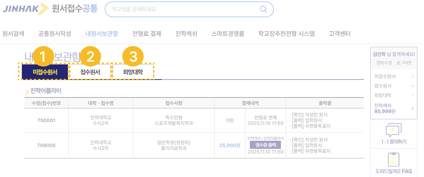Click the 전형료 면제 text
Image resolution: width=424 pixels, height=177 pixels.
coord(265,118)
